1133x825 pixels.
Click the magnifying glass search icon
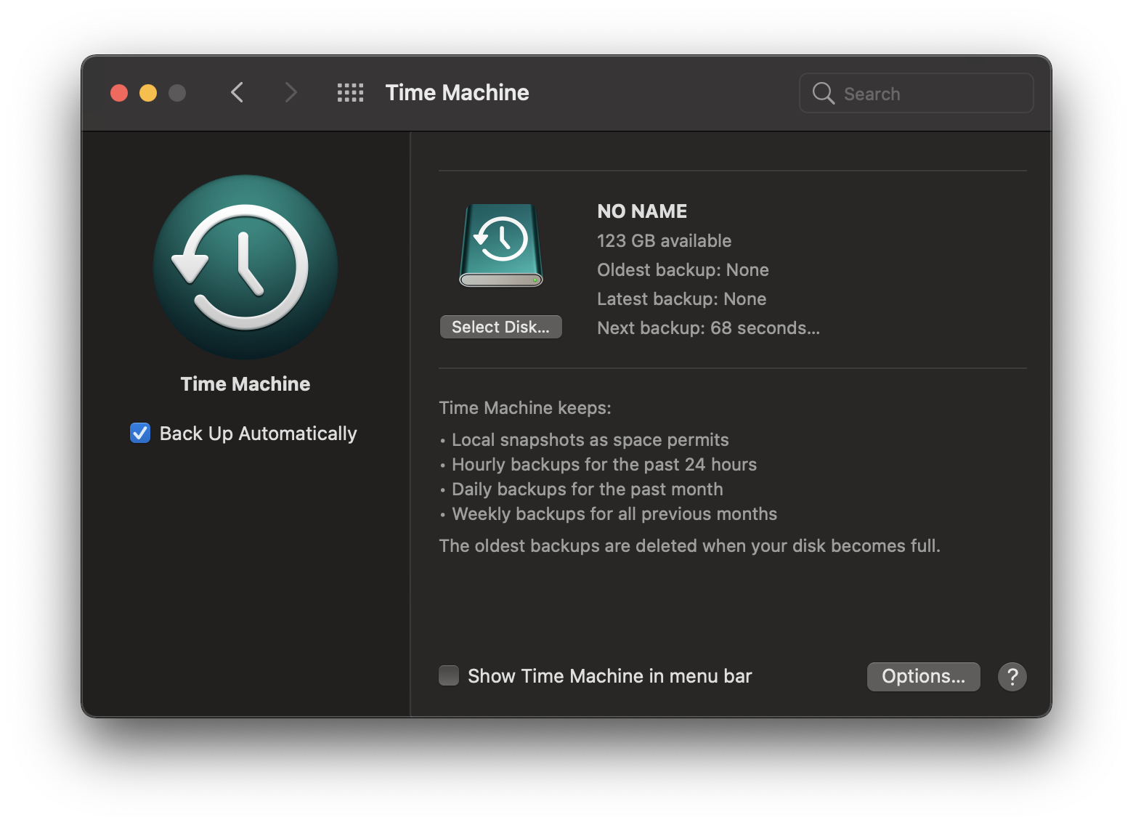pos(823,93)
